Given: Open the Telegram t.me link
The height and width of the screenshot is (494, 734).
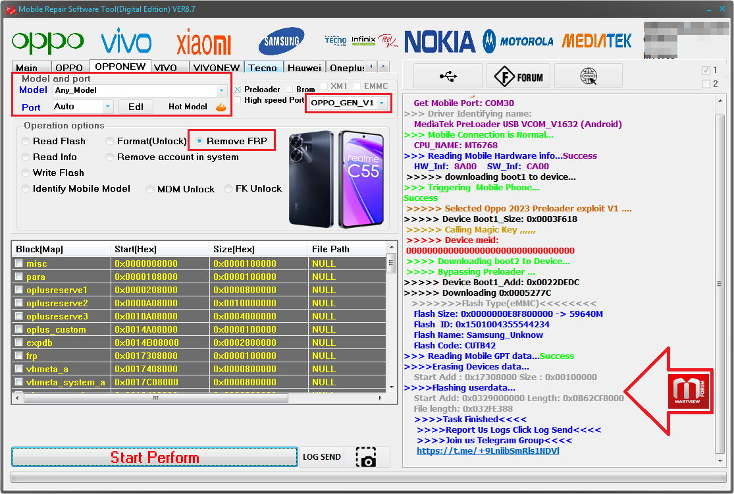Looking at the screenshot, I should click(x=488, y=451).
